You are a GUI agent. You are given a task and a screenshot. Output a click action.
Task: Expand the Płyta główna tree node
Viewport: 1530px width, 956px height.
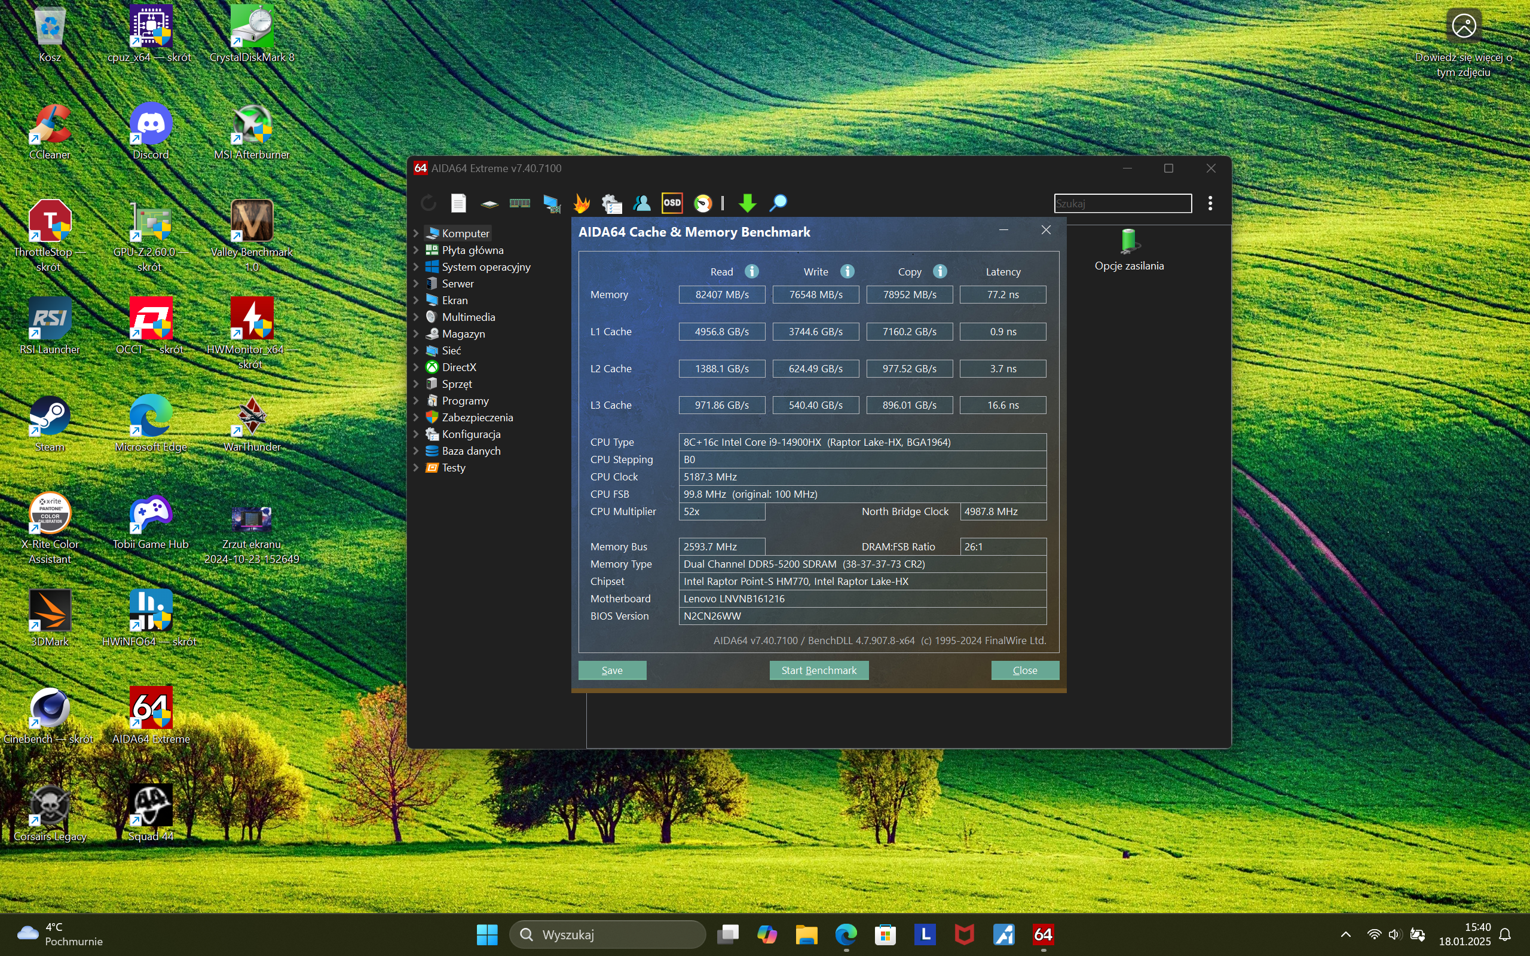(x=416, y=250)
